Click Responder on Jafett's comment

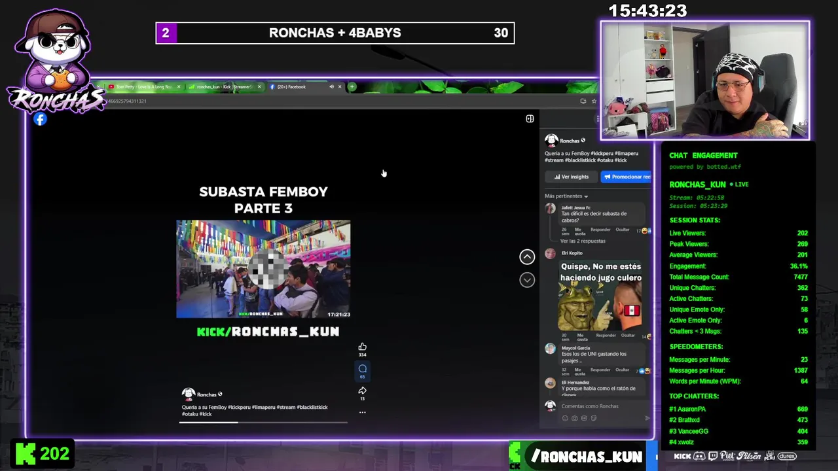[x=600, y=230]
